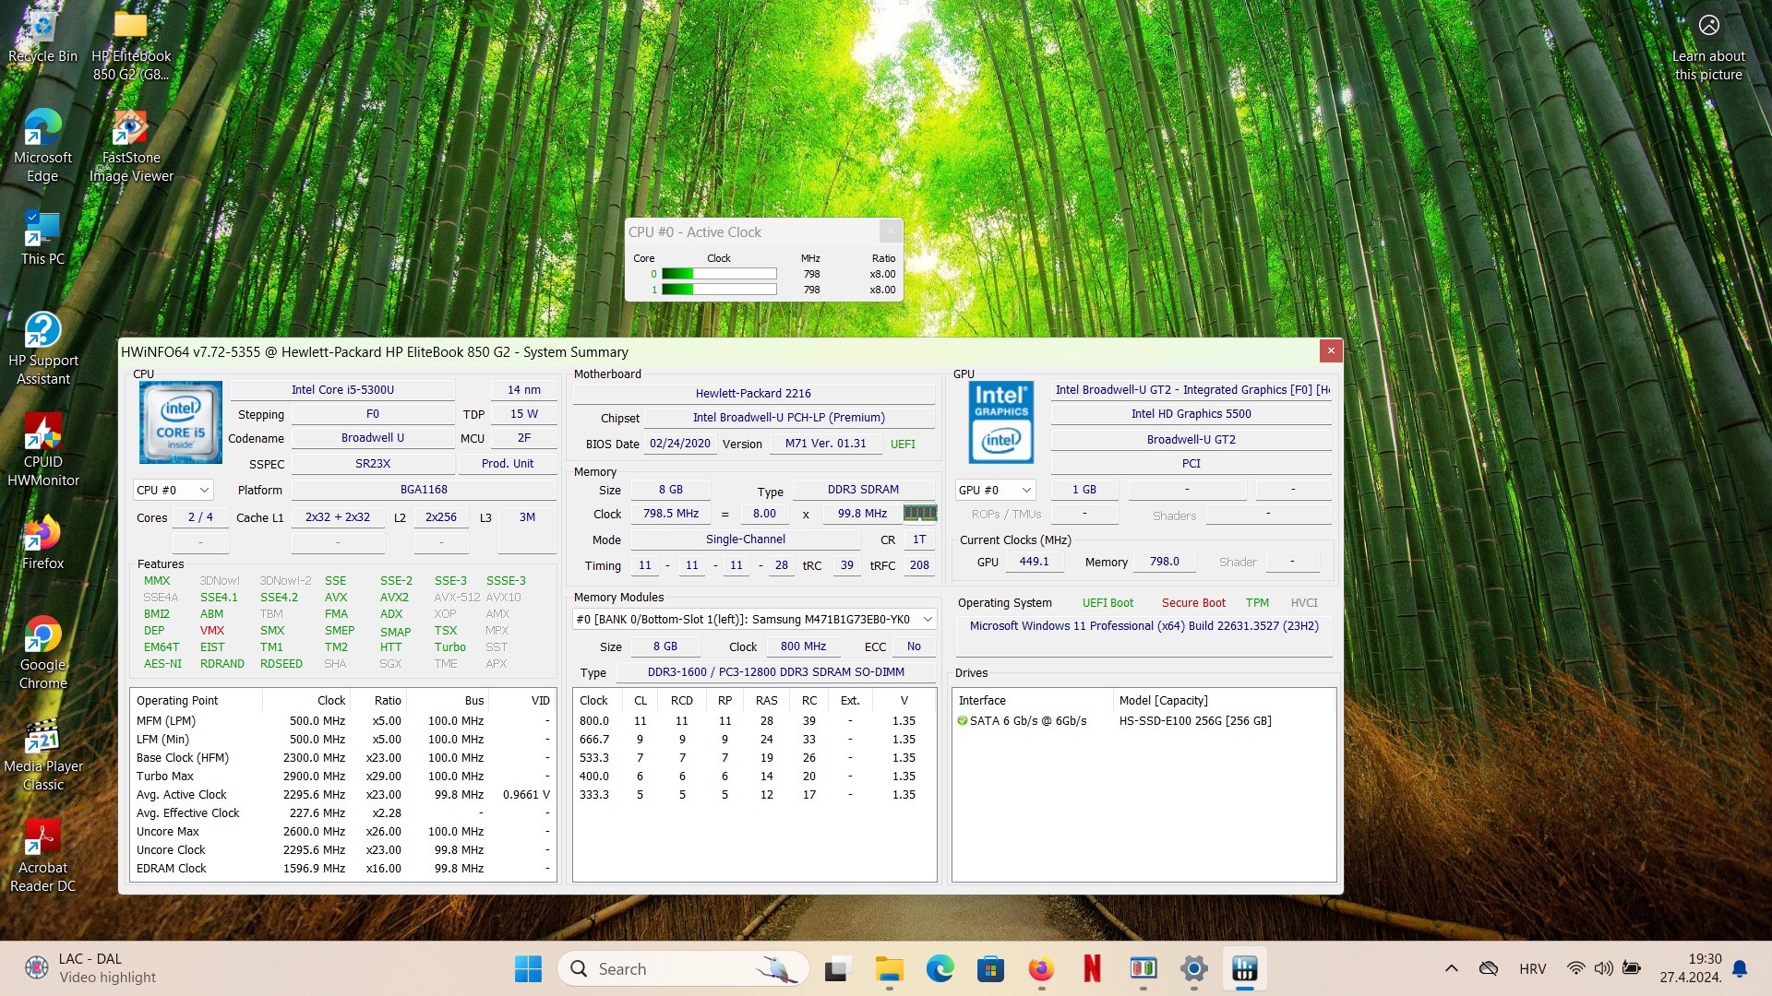Click the AVX2 feature label
Image resolution: width=1772 pixels, height=996 pixels.
click(x=394, y=598)
